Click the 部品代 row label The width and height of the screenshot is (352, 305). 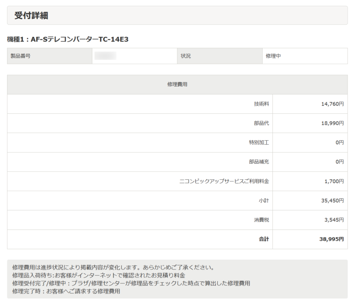tap(261, 123)
